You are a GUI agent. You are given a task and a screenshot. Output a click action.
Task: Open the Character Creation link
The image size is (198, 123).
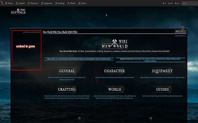[x=100, y=77]
